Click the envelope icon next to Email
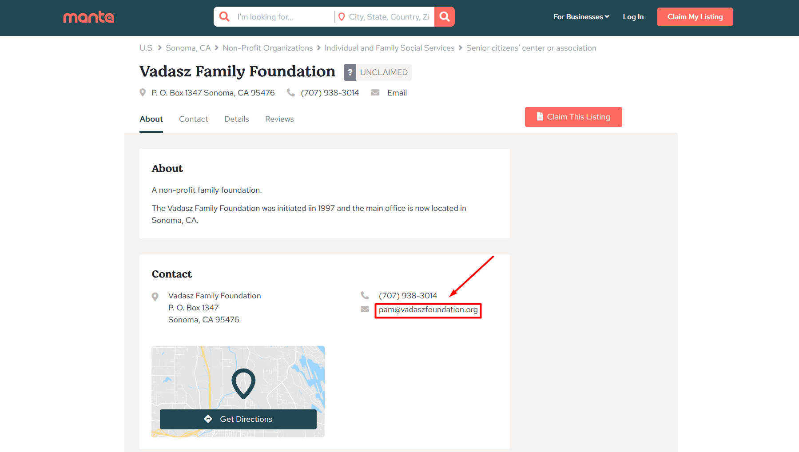Screen dimensions: 799x452 coord(375,92)
